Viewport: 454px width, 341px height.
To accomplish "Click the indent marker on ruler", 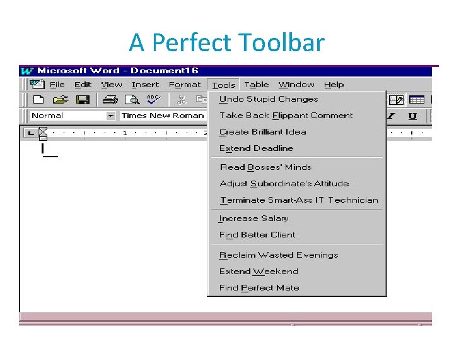I will [x=43, y=133].
